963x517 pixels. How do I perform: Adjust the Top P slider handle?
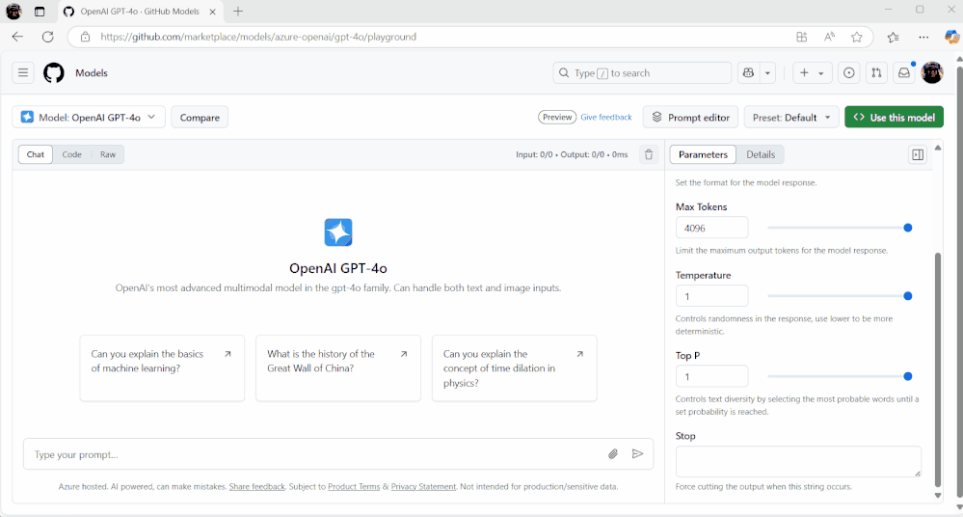tap(908, 376)
